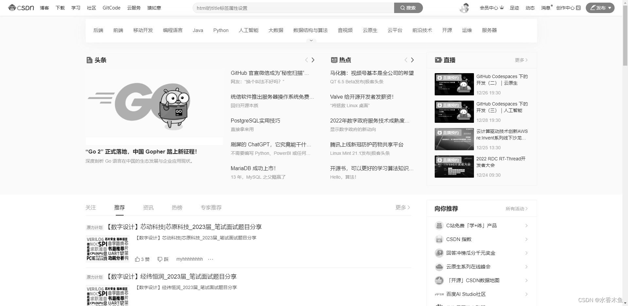Open 更多 in the 直播 panel
The image size is (628, 306).
[521, 60]
